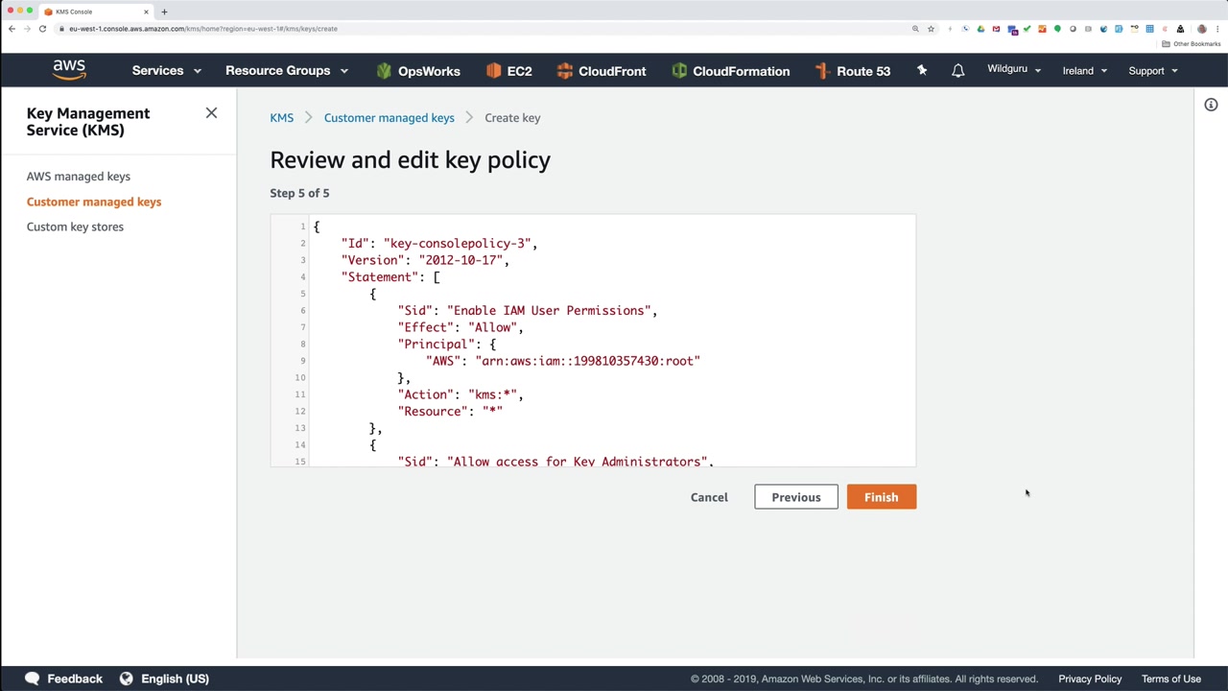Open the CloudFormation shortcut
1228x691 pixels.
(x=730, y=71)
